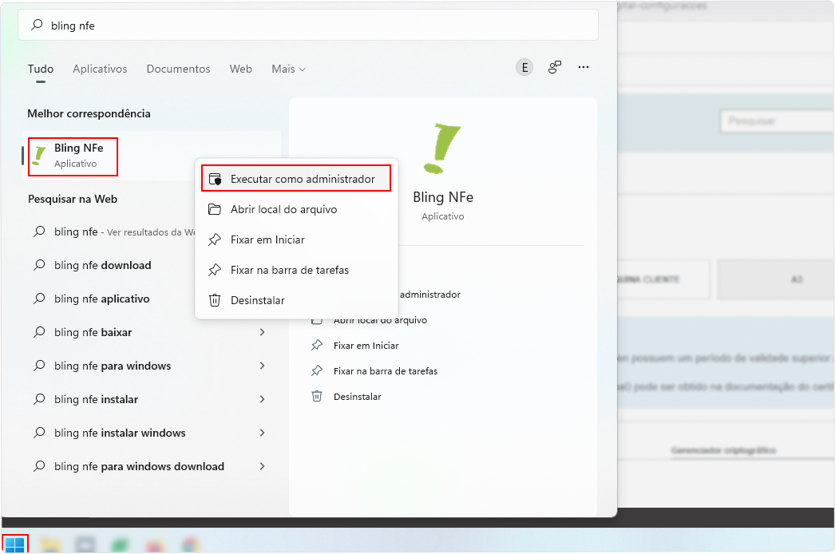
Task: Expand chevron for bling nfe baixar
Action: click(262, 332)
